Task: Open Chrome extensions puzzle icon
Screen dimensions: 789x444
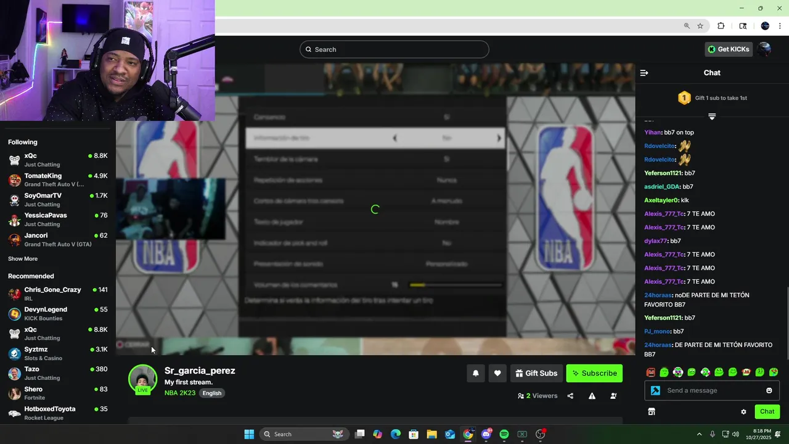Action: 721,26
